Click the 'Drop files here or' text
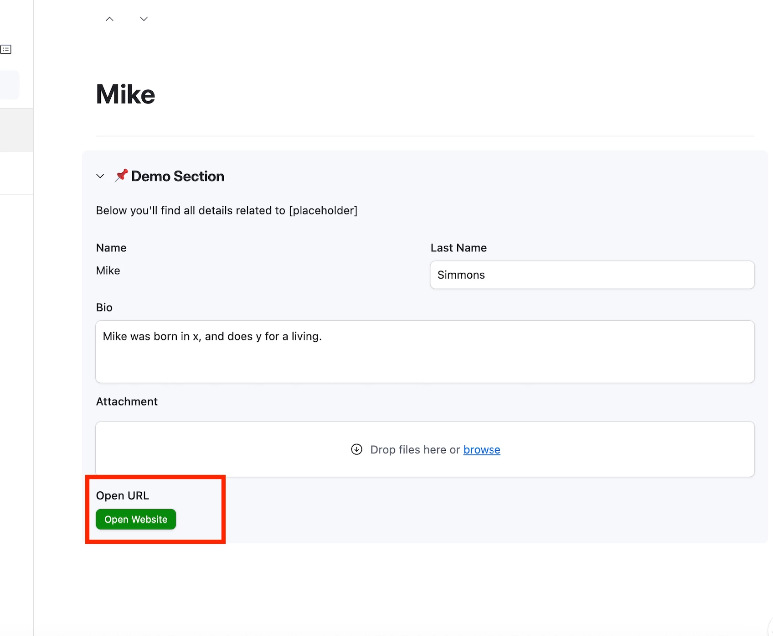Viewport: 773px width, 636px height. point(415,449)
